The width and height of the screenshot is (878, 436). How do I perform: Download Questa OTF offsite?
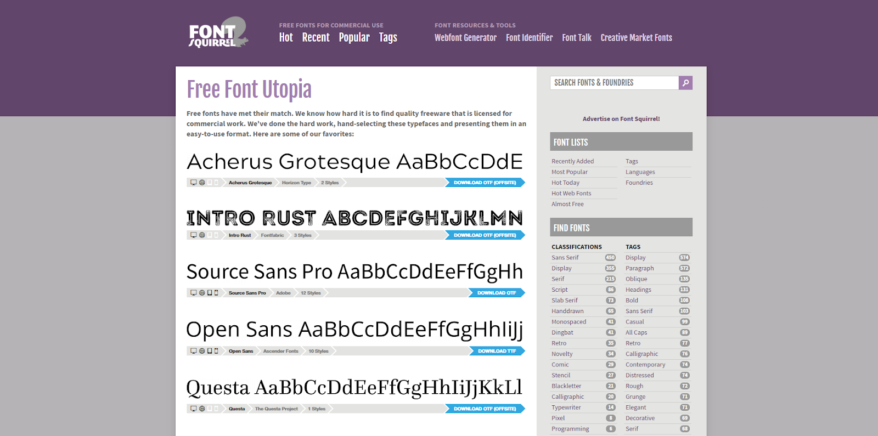click(x=485, y=409)
